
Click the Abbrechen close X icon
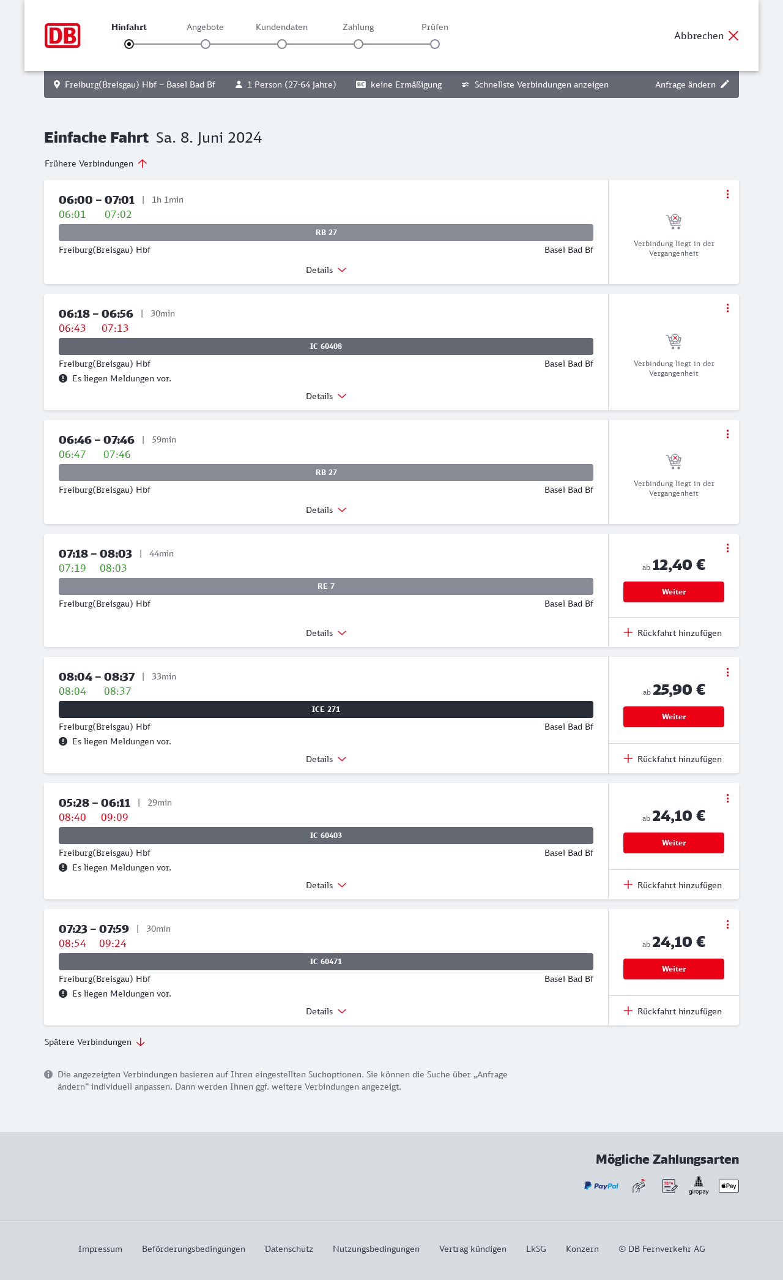pos(733,36)
